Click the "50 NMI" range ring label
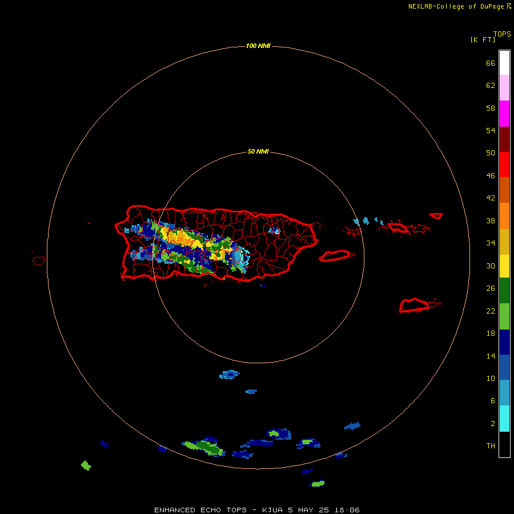Image resolution: width=514 pixels, height=514 pixels. click(x=258, y=151)
